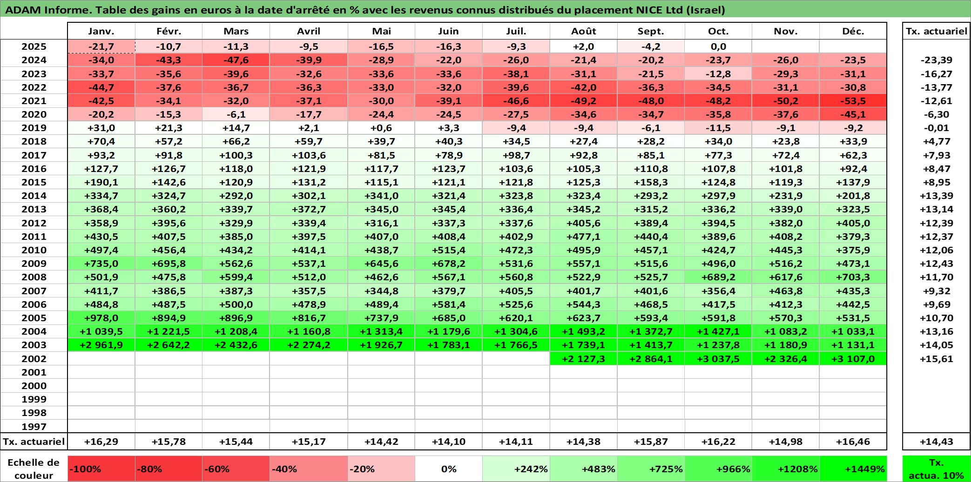The width and height of the screenshot is (971, 482).
Task: Click the bottom Tx. actuariel row label
Action: [x=34, y=442]
